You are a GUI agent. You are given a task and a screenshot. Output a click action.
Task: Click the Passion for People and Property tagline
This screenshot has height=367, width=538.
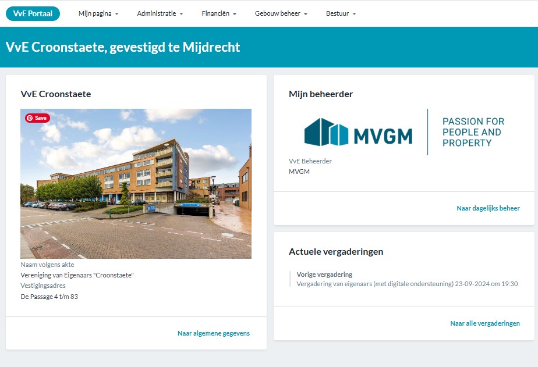pos(473,132)
